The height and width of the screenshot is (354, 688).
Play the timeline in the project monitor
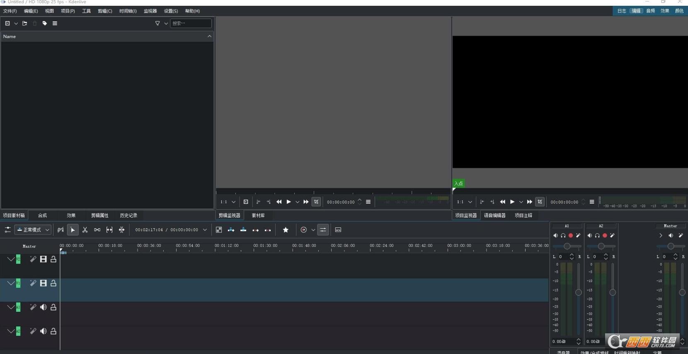512,202
